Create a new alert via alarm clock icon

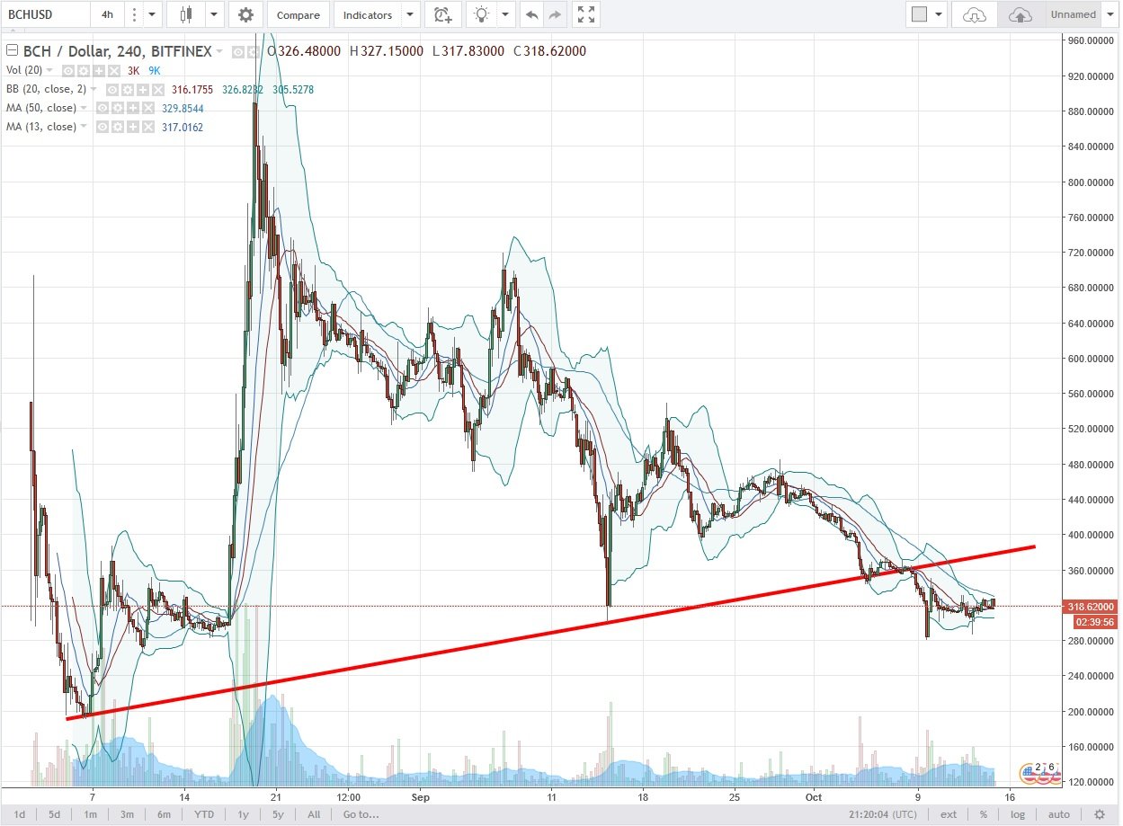[442, 14]
